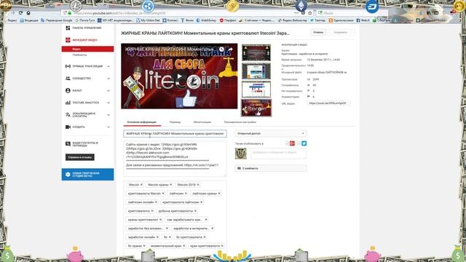Select the custom litecoin thumbnail
The image size is (466, 262).
pos(256,108)
